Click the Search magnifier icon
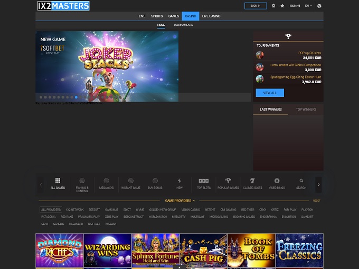This screenshot has height=269, width=359. [x=301, y=181]
